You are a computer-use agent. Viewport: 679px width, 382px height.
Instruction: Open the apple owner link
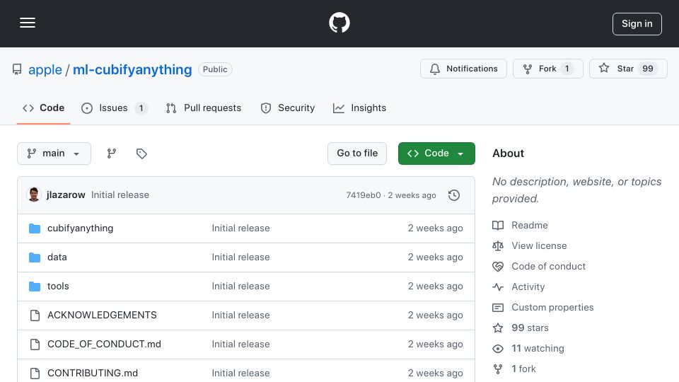pos(45,69)
